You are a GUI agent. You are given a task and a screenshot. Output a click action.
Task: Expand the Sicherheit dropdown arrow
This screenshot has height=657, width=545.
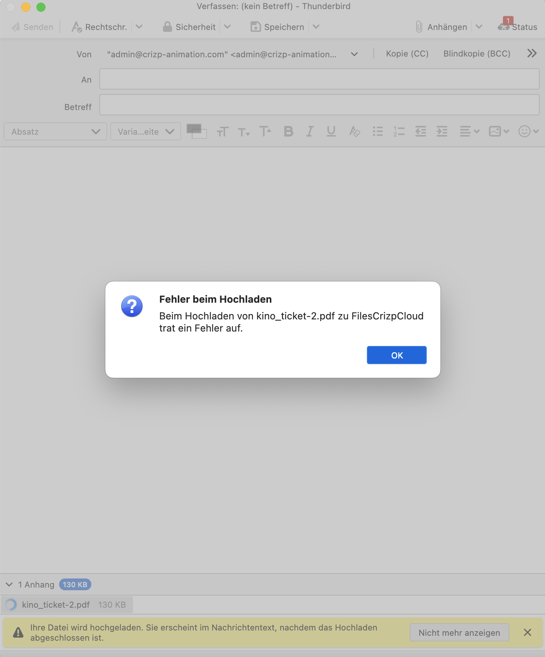227,27
